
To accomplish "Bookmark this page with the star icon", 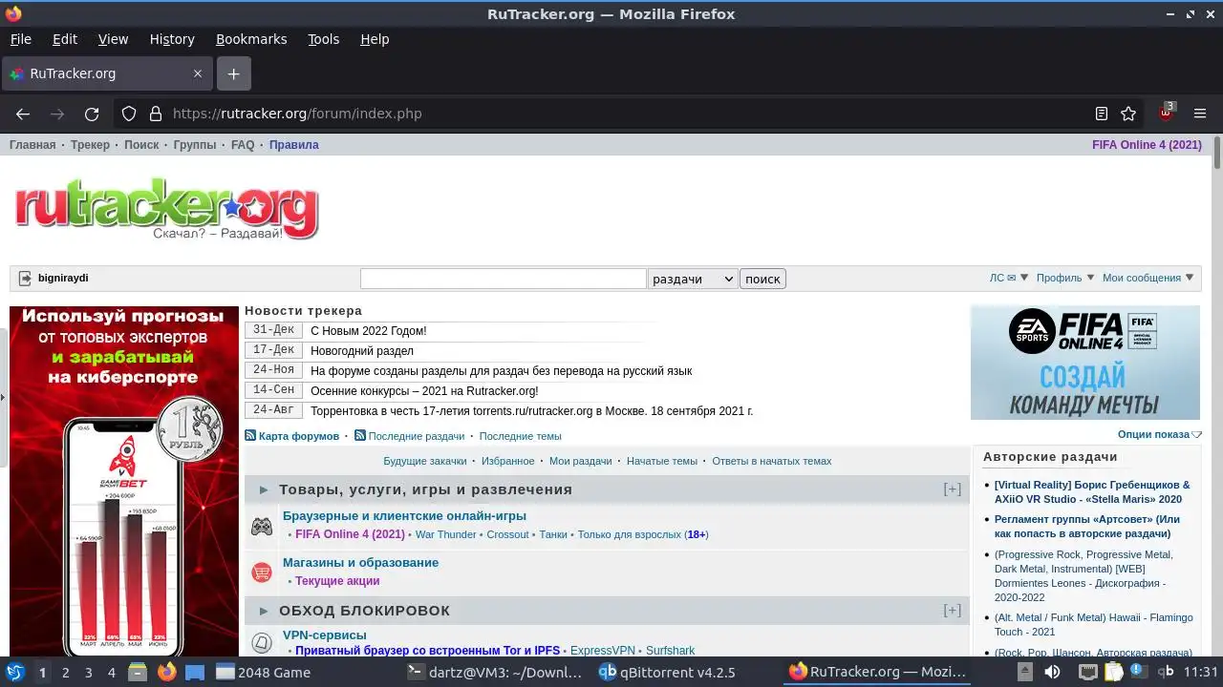I will (x=1128, y=114).
